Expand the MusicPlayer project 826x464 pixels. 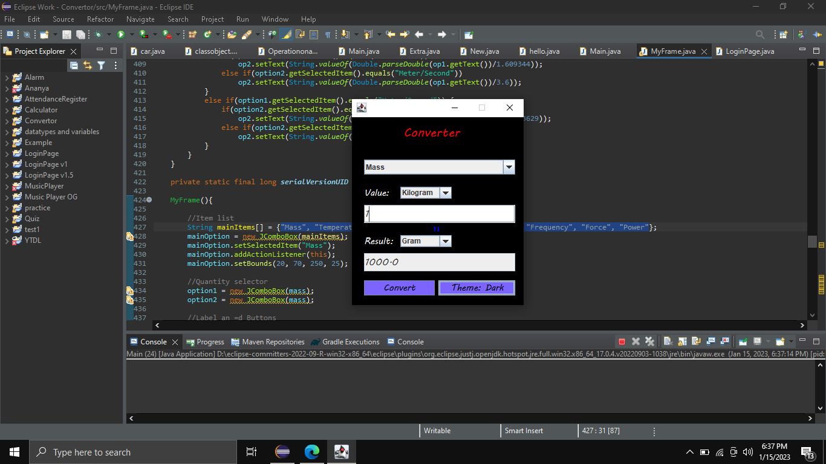[x=7, y=186]
